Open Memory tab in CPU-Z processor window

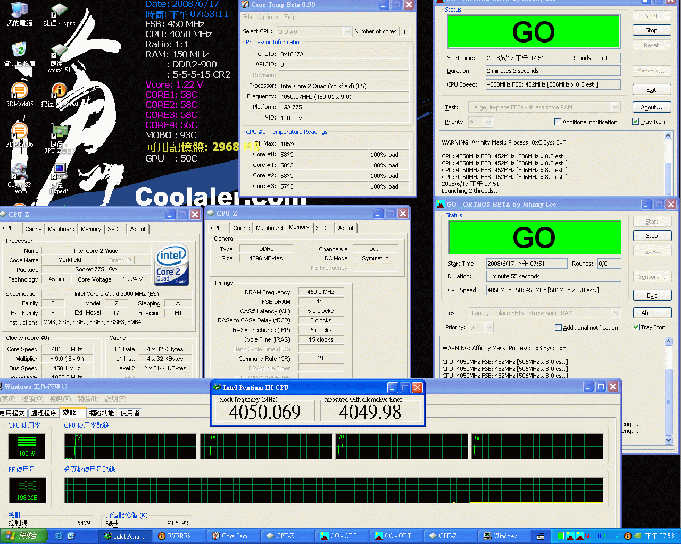click(91, 229)
